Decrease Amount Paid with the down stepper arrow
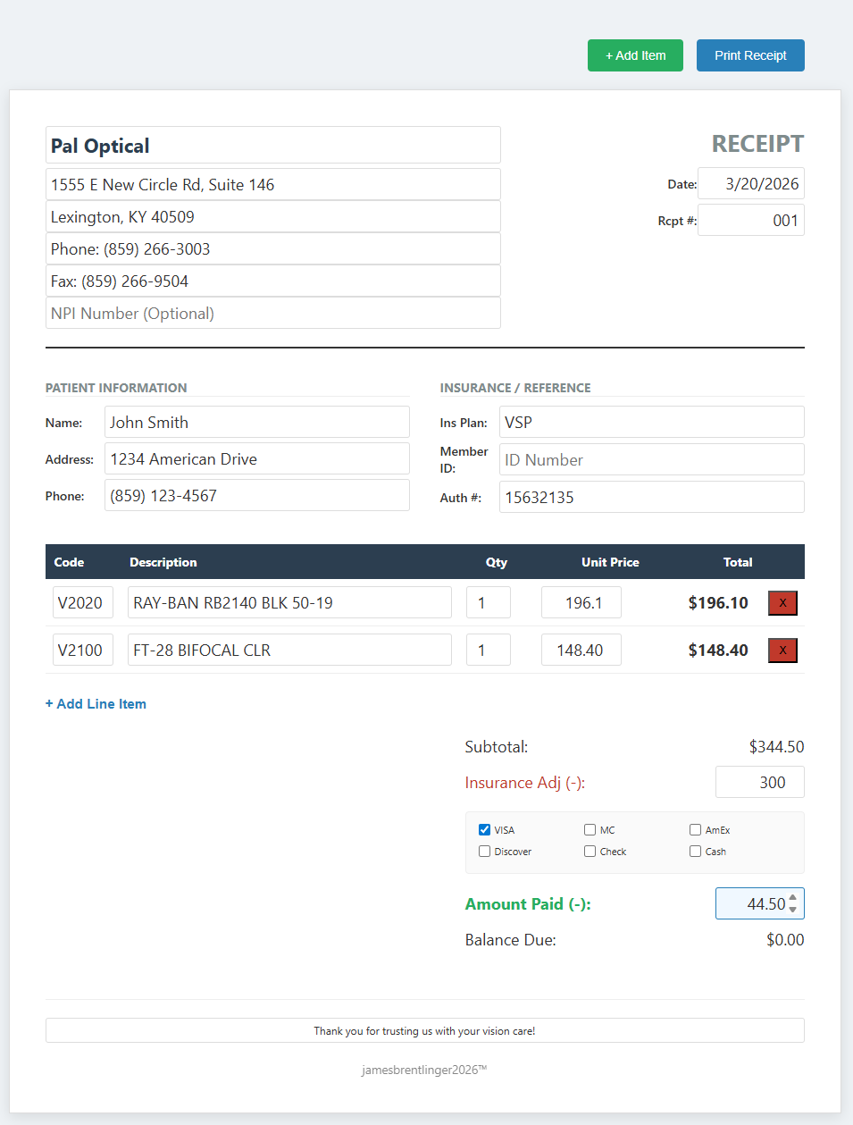 pos(793,910)
